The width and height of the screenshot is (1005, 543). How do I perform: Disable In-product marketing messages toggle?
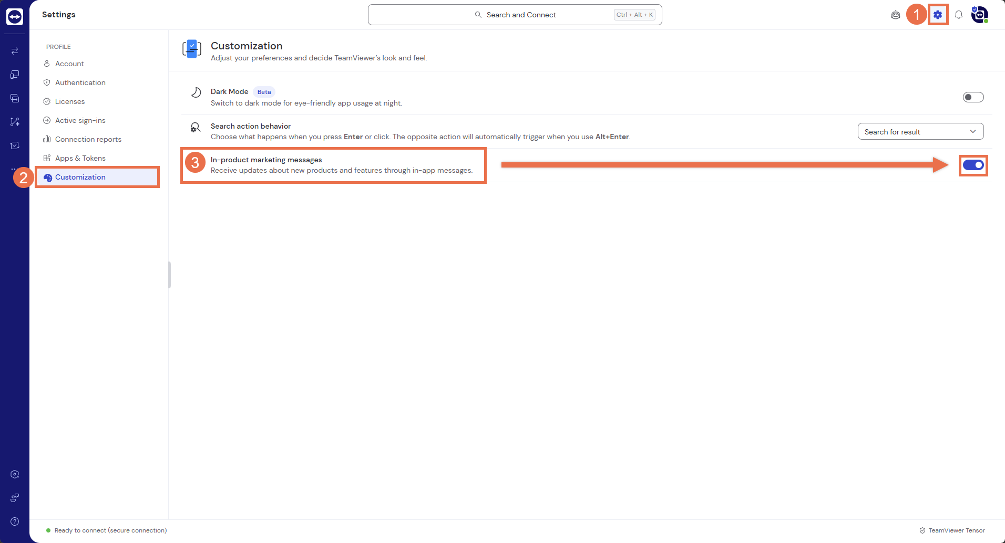pos(973,165)
